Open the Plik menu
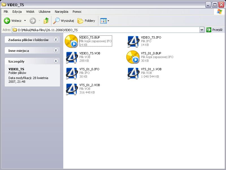The image size is (226, 170). point(6,12)
